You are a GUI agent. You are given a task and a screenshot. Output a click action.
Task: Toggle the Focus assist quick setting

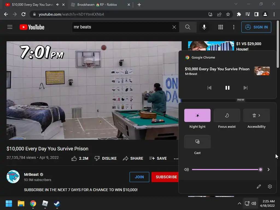227,115
